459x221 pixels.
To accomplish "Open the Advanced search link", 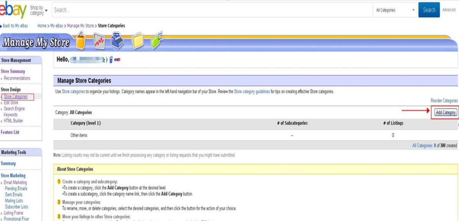I will point(449,10).
